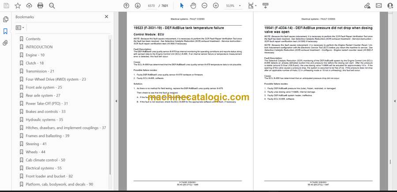Select Platform, cab, bodywork, and decals - 90
This screenshot has height=192, width=397.
pos(60,184)
